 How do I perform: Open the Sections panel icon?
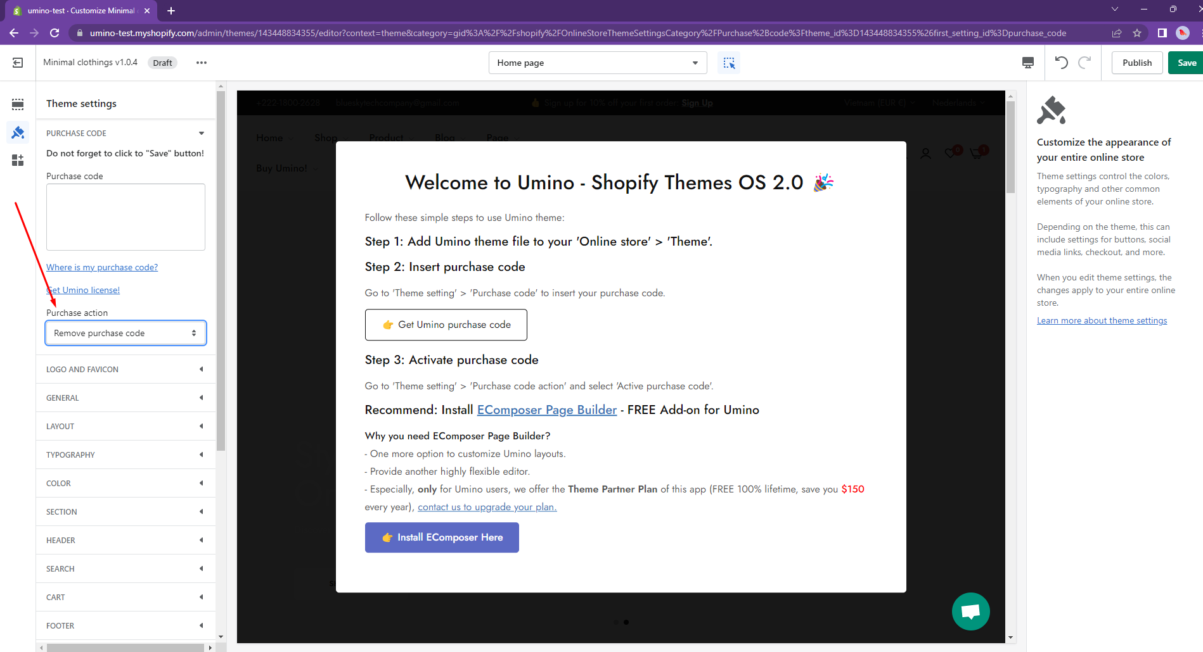coord(18,104)
